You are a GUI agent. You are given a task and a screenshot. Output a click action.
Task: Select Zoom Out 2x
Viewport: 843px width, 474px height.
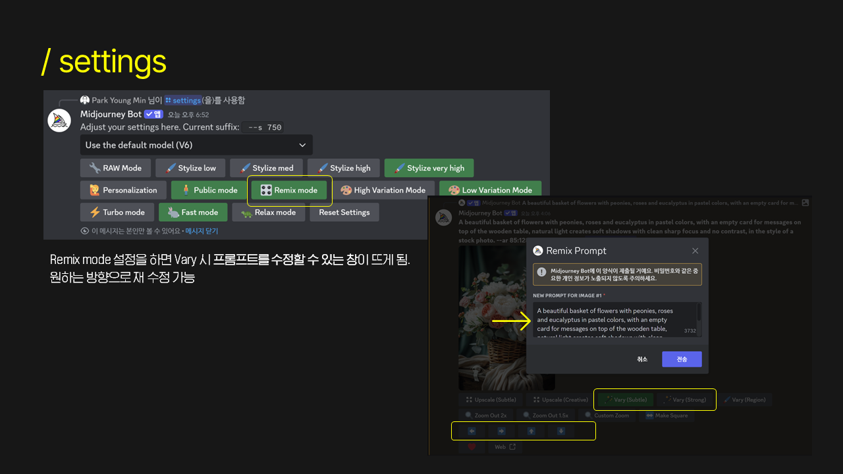pos(485,415)
